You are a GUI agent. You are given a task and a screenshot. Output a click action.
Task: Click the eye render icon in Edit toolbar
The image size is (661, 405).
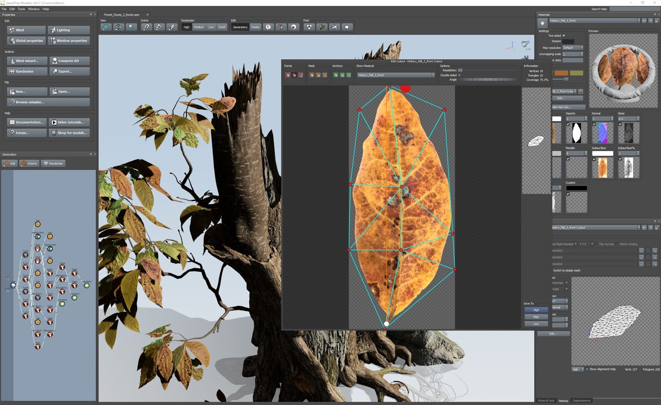click(294, 27)
